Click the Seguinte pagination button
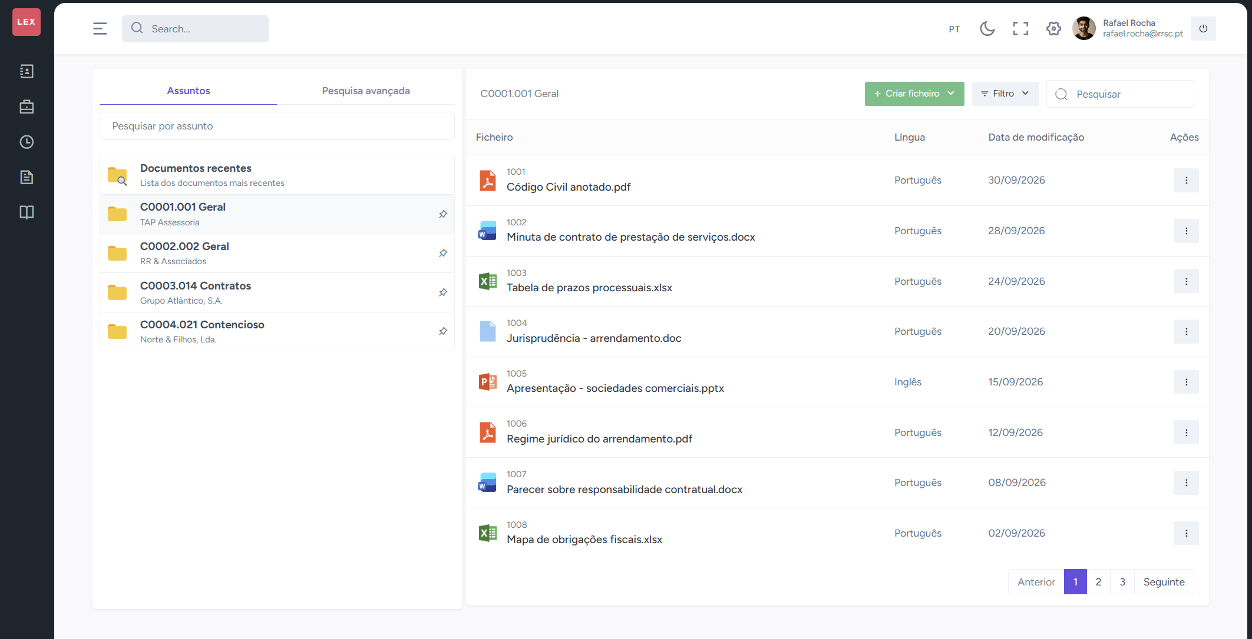This screenshot has height=639, width=1252. 1164,582
